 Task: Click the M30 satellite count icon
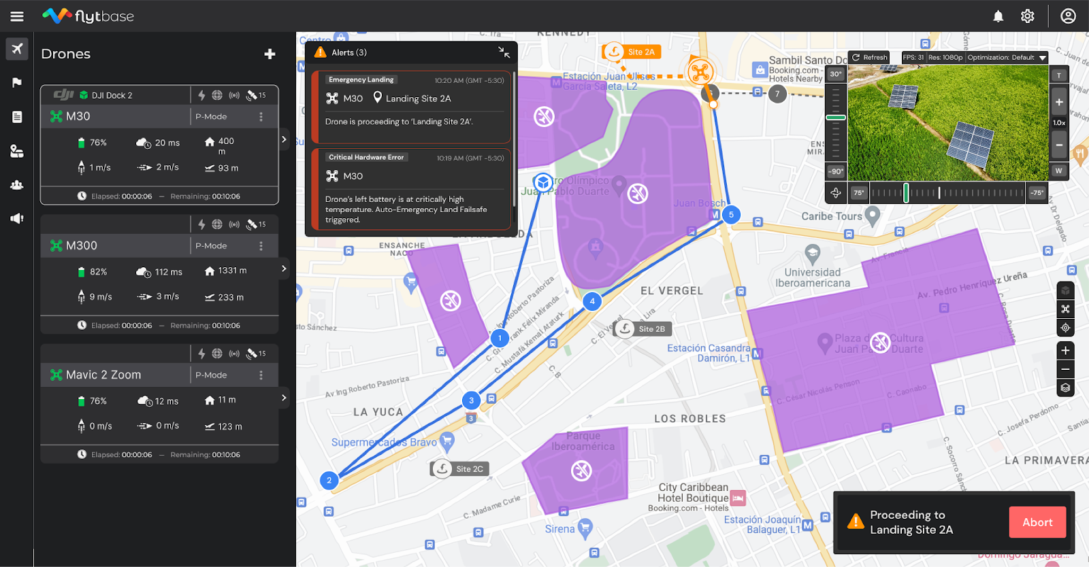point(256,95)
